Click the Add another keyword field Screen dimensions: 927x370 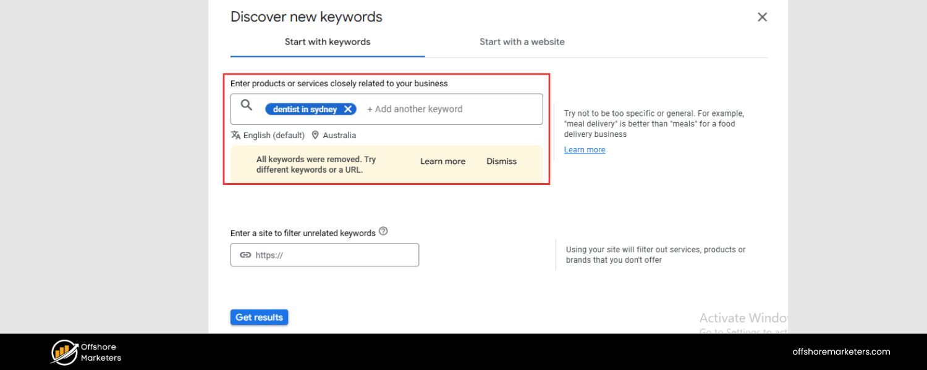coord(415,109)
